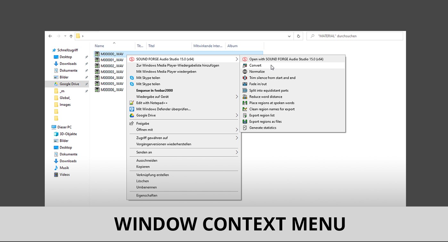Click the Generate statistics icon
The image size is (448, 242).
coord(245,128)
